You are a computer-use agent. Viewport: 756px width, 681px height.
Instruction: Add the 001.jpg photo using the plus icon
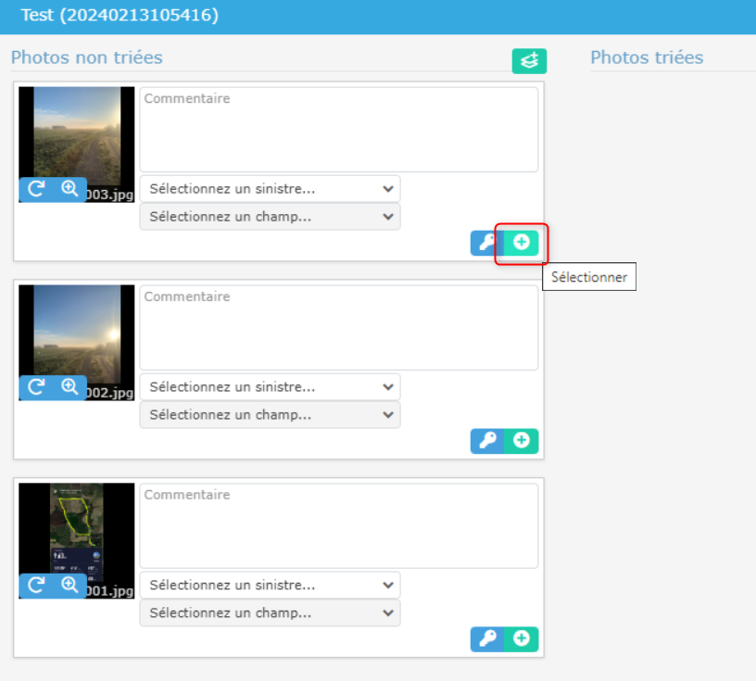click(x=522, y=639)
